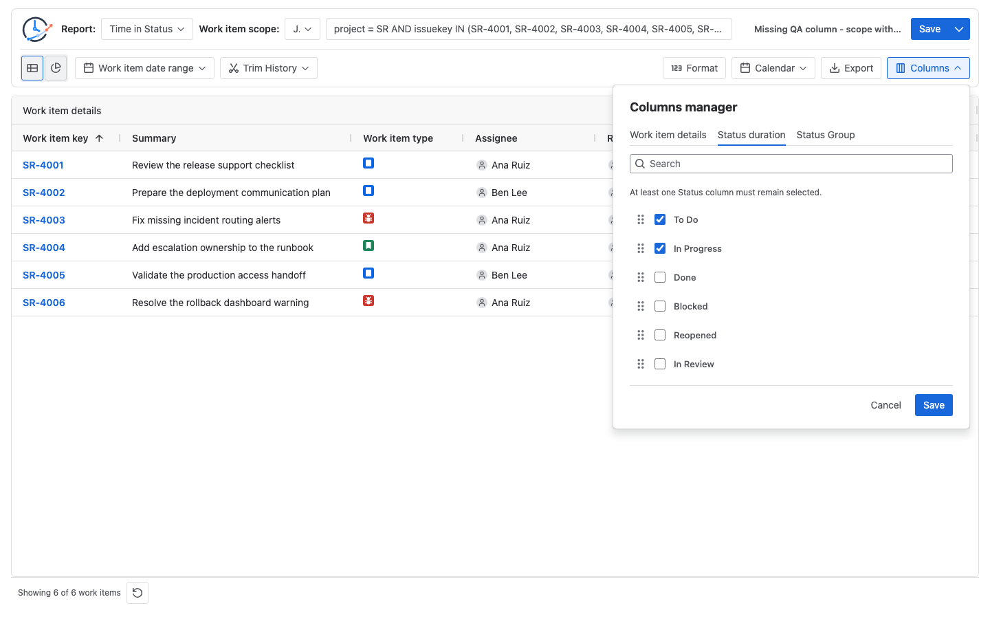This screenshot has height=619, width=990.
Task: Save the Columns manager selection
Action: click(x=934, y=405)
